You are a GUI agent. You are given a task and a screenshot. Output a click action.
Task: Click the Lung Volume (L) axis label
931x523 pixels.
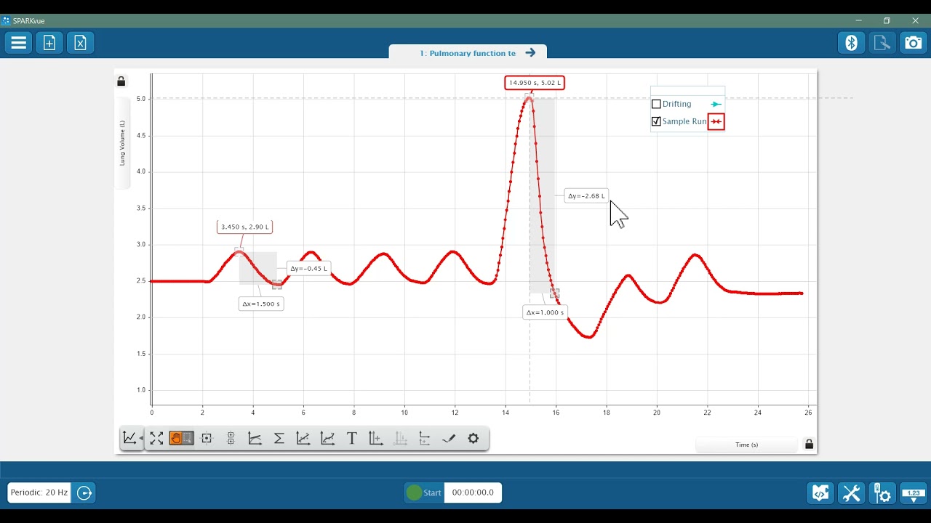point(122,143)
